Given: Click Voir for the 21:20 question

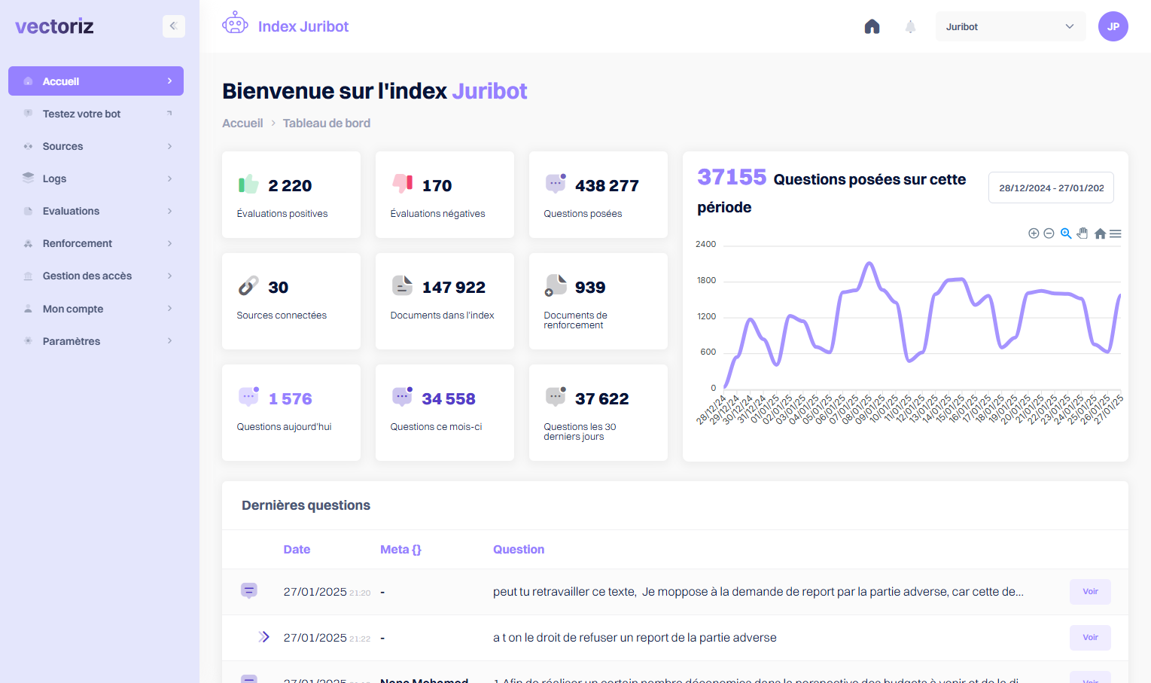Looking at the screenshot, I should click(x=1090, y=591).
